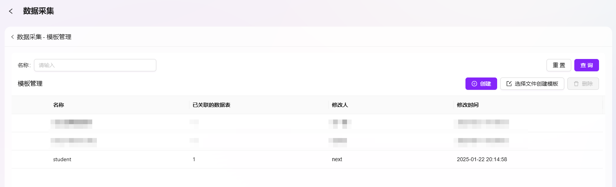Click the file-edit icon on 选择文件创建模板
This screenshot has height=187, width=616.
pyautogui.click(x=509, y=84)
